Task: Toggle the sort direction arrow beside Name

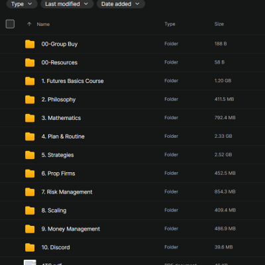Action: coord(29,24)
